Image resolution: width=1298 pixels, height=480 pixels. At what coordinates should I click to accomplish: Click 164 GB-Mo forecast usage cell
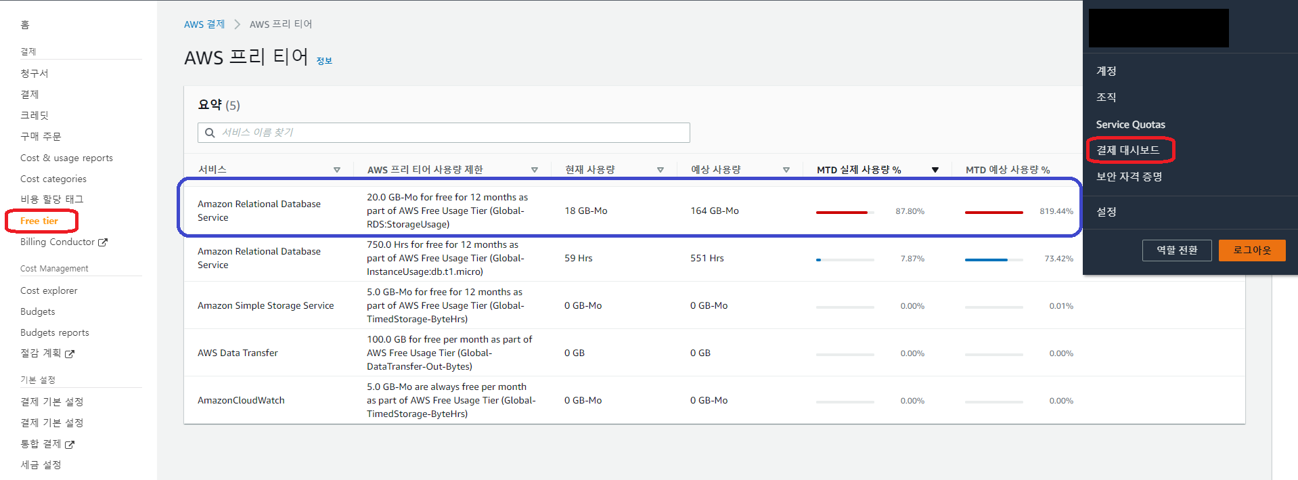point(715,211)
